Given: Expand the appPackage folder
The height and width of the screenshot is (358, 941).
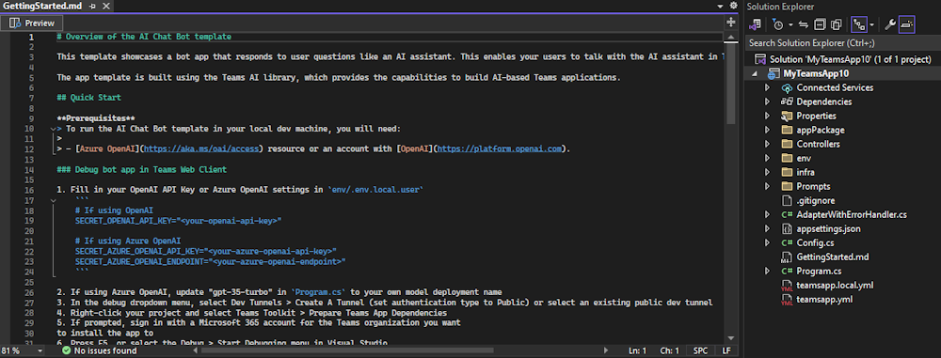Looking at the screenshot, I should (767, 130).
